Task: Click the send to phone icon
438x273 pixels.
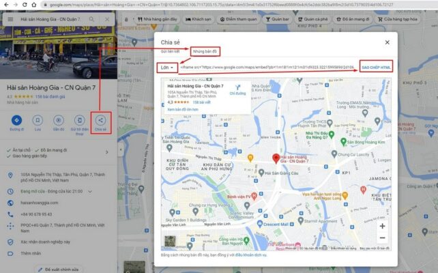Action: coord(79,120)
